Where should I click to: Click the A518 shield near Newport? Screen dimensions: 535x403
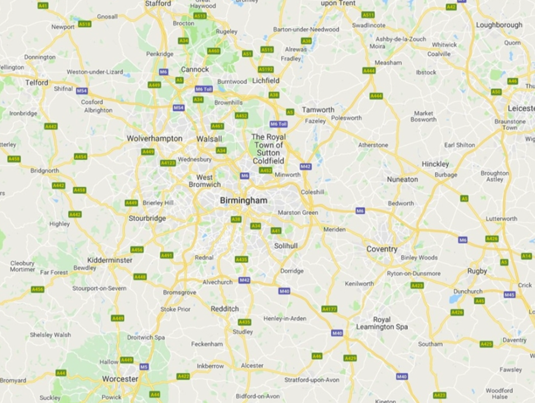(85, 24)
